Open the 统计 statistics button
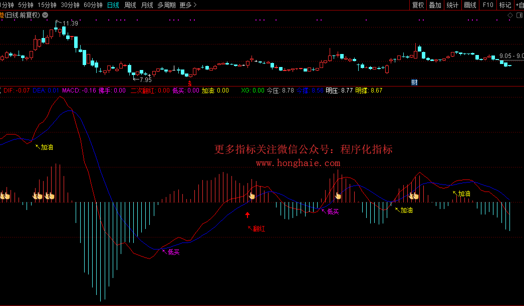Image resolution: width=524 pixels, height=306 pixels. (452, 5)
